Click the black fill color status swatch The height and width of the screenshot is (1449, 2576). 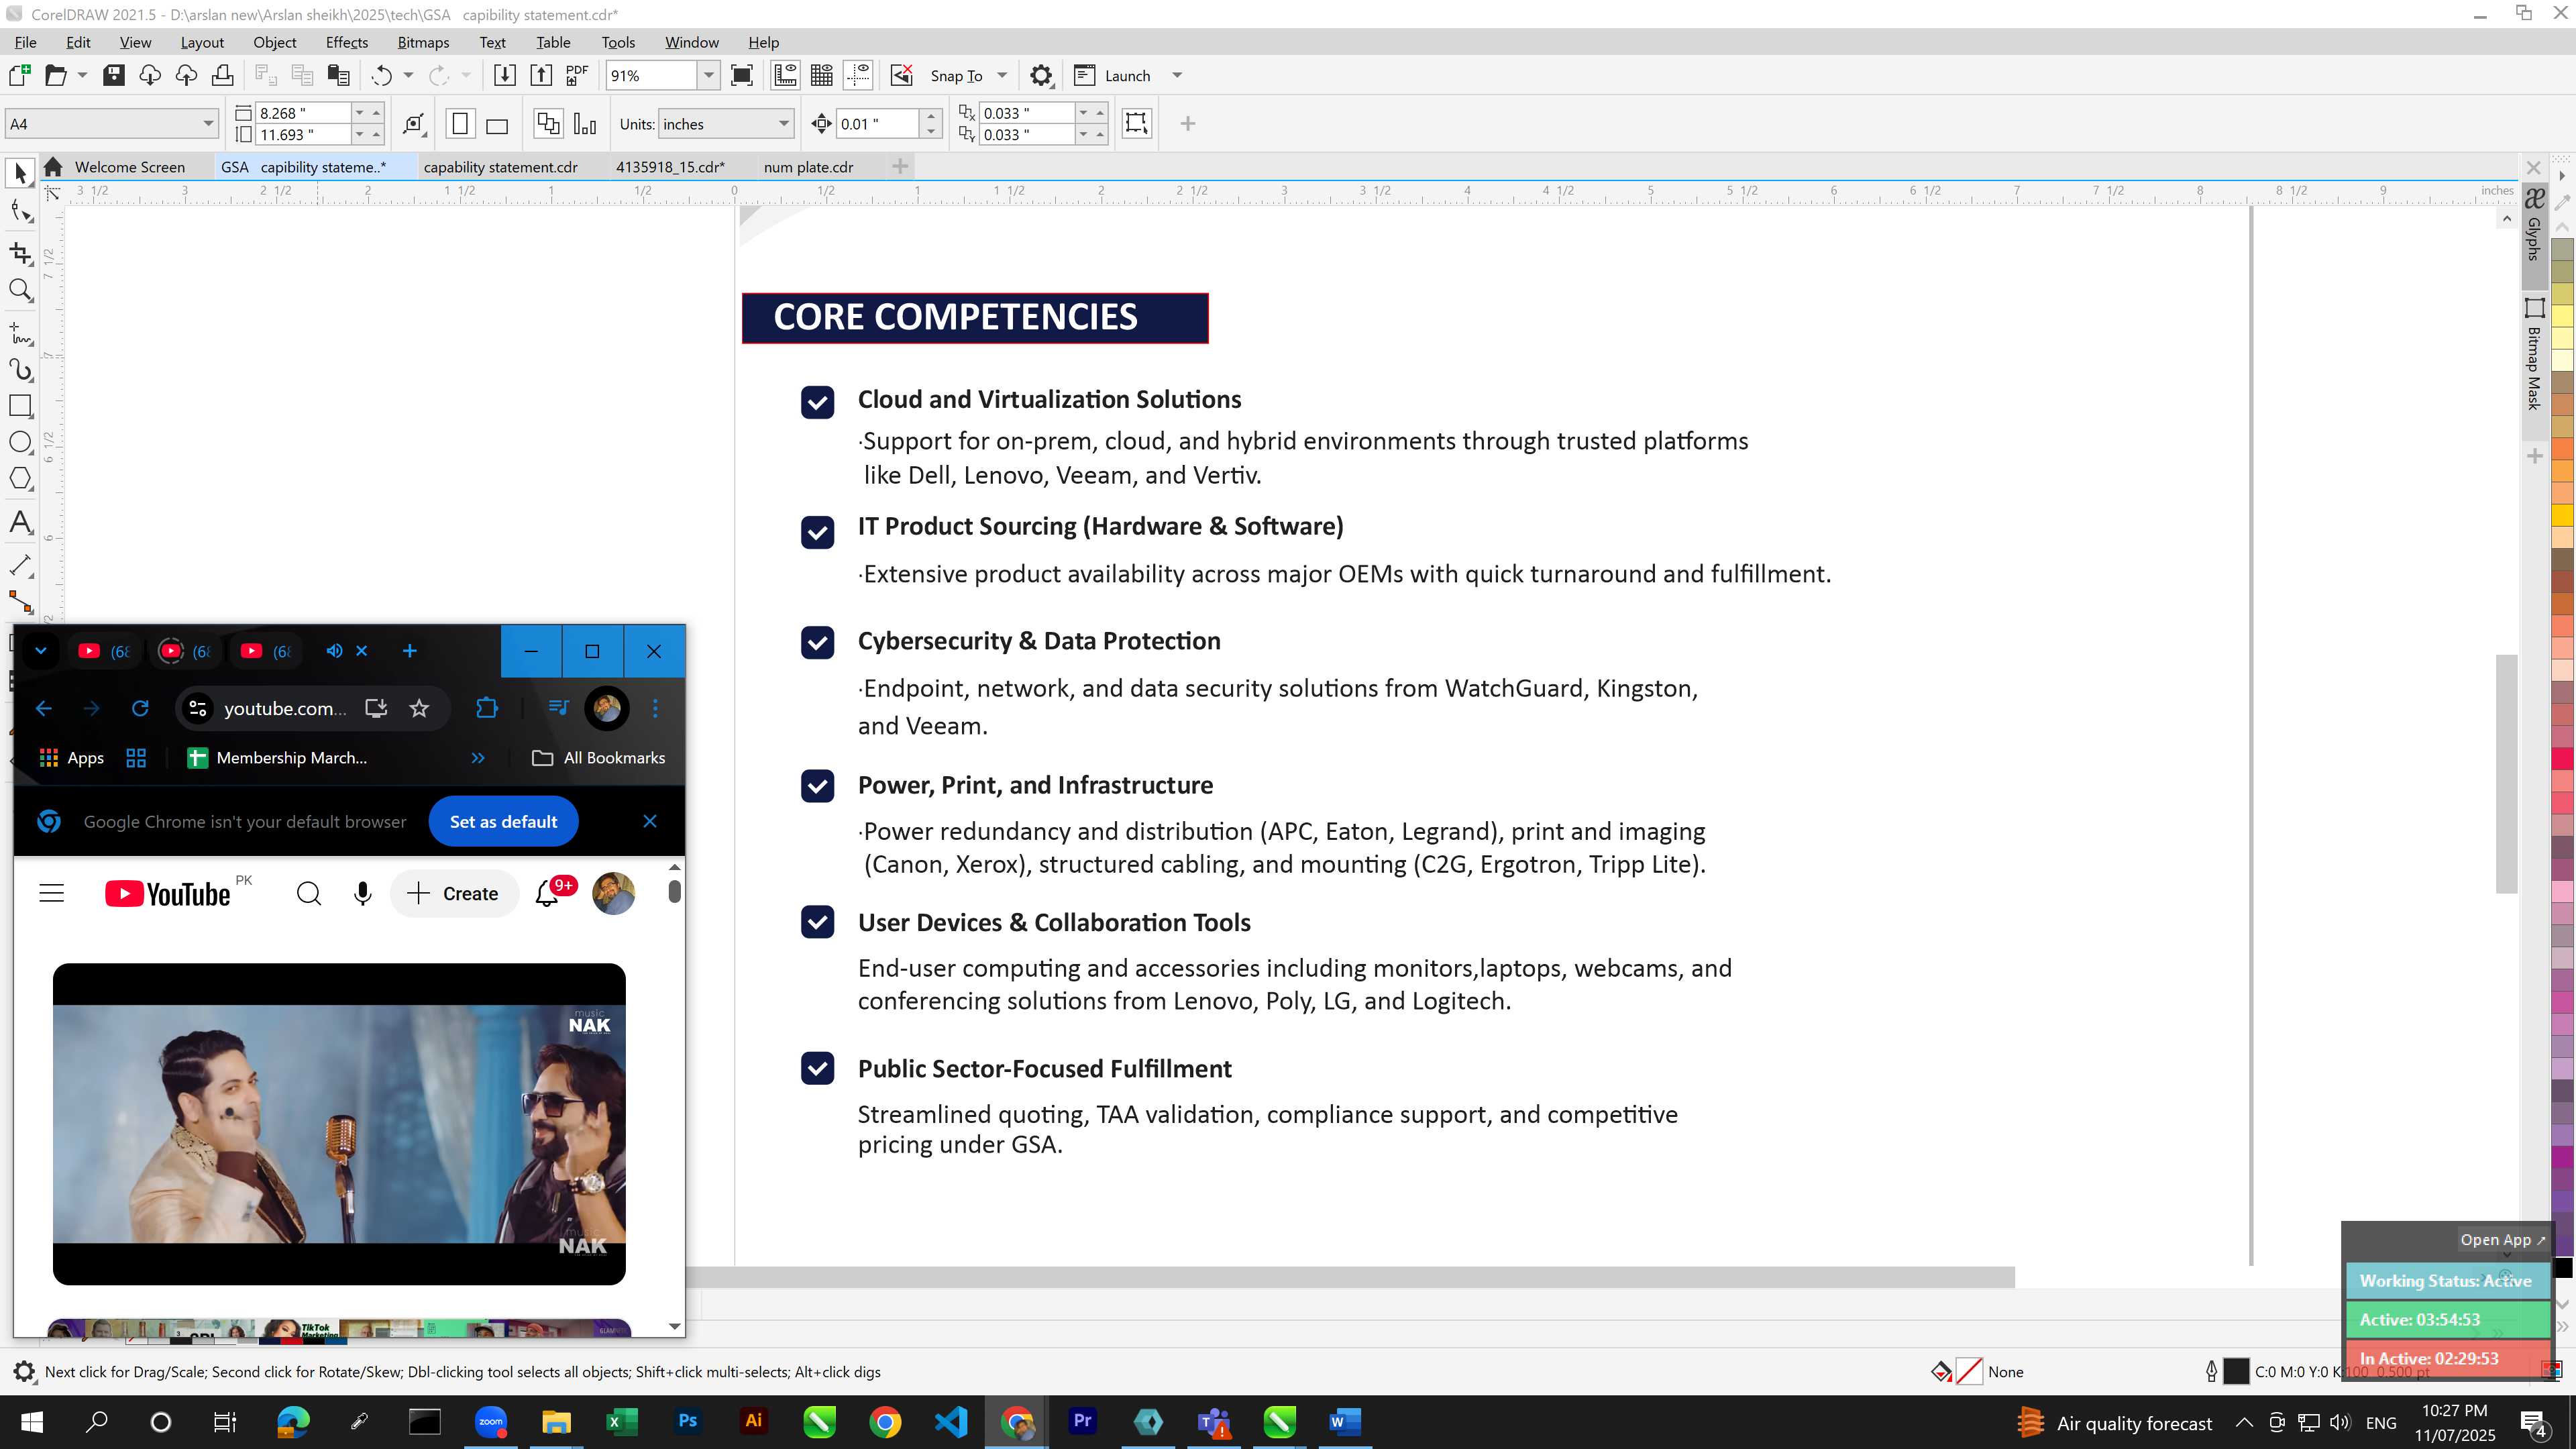pos(2236,1371)
